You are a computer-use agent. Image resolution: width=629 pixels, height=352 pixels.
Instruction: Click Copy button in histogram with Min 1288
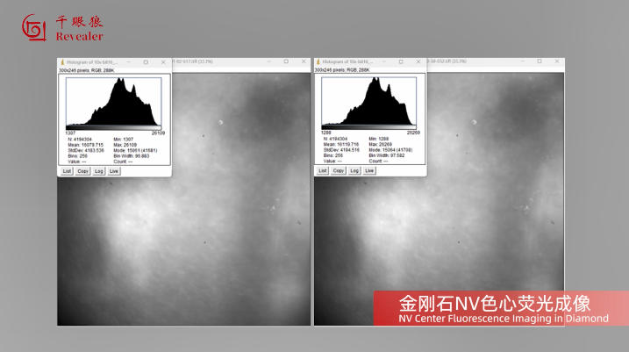339,170
